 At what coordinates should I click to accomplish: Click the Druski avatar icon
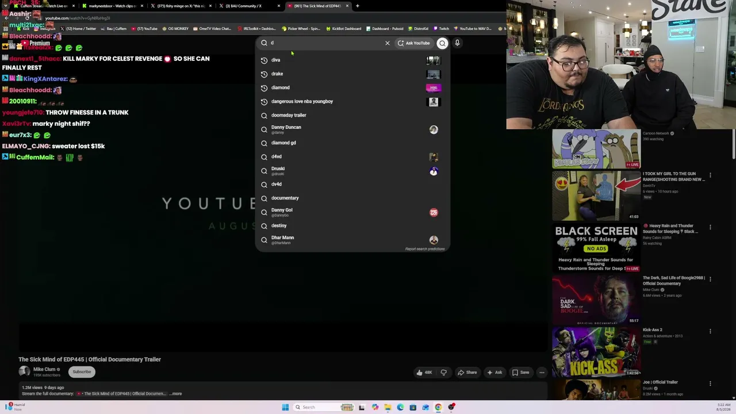click(x=434, y=171)
